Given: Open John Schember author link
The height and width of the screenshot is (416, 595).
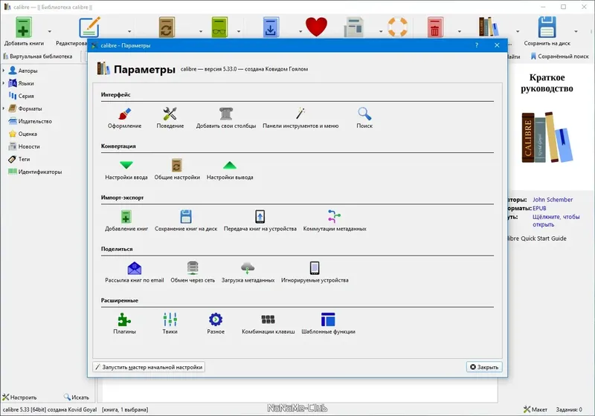Looking at the screenshot, I should (x=553, y=200).
